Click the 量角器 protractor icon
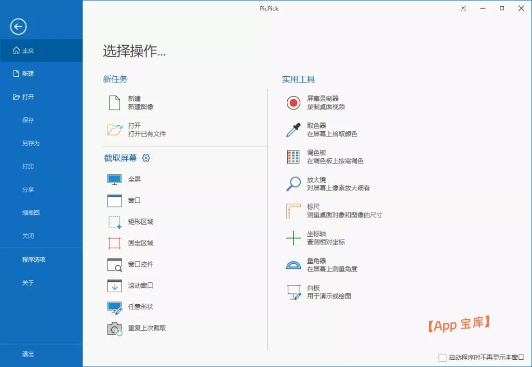Image resolution: width=532 pixels, height=367 pixels. (x=294, y=265)
